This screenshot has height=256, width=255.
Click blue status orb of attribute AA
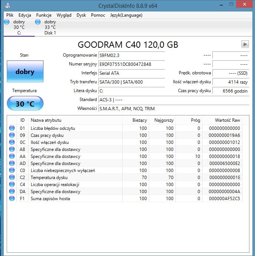(12, 156)
